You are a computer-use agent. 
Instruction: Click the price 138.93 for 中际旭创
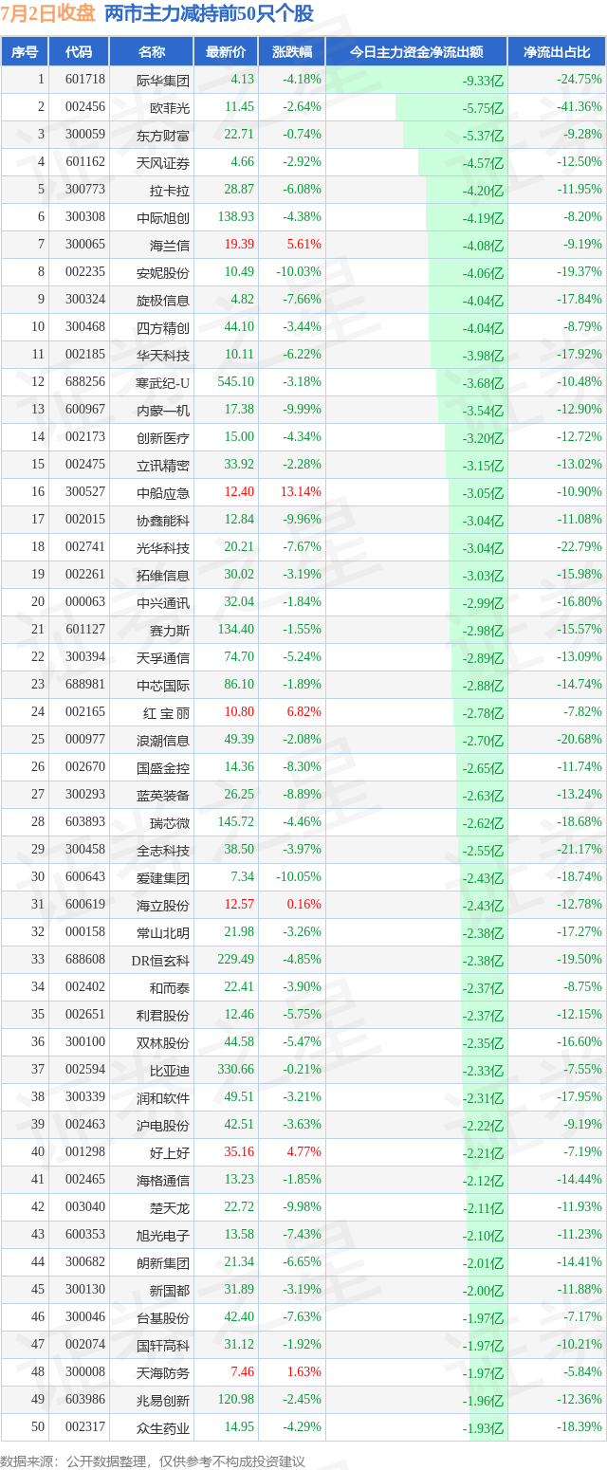235,217
